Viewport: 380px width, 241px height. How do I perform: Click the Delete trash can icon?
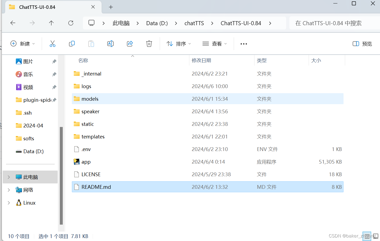tap(149, 44)
